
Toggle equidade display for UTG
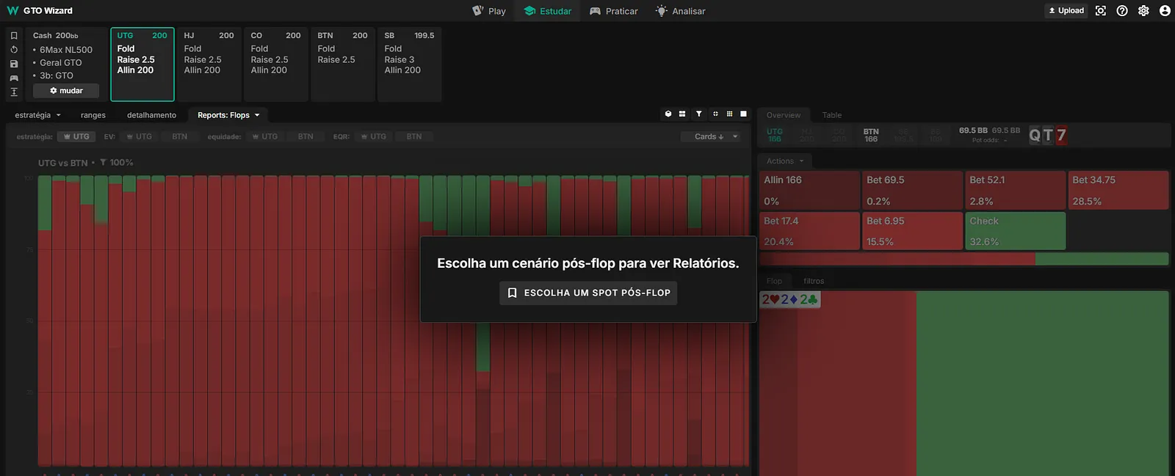click(264, 136)
